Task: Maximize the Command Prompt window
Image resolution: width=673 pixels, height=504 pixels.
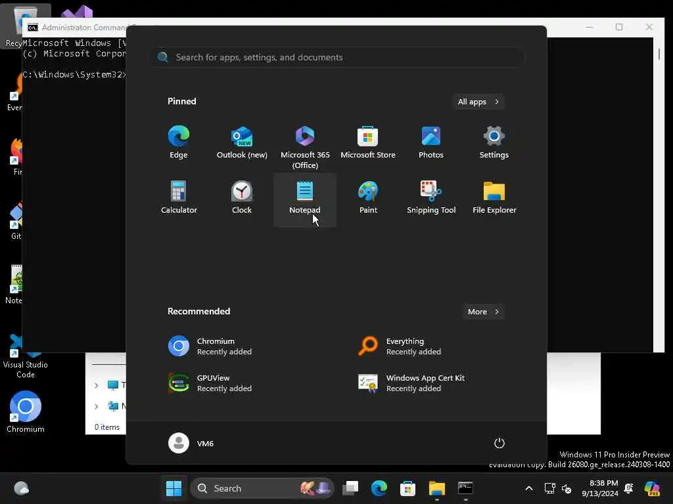Action: coord(619,27)
